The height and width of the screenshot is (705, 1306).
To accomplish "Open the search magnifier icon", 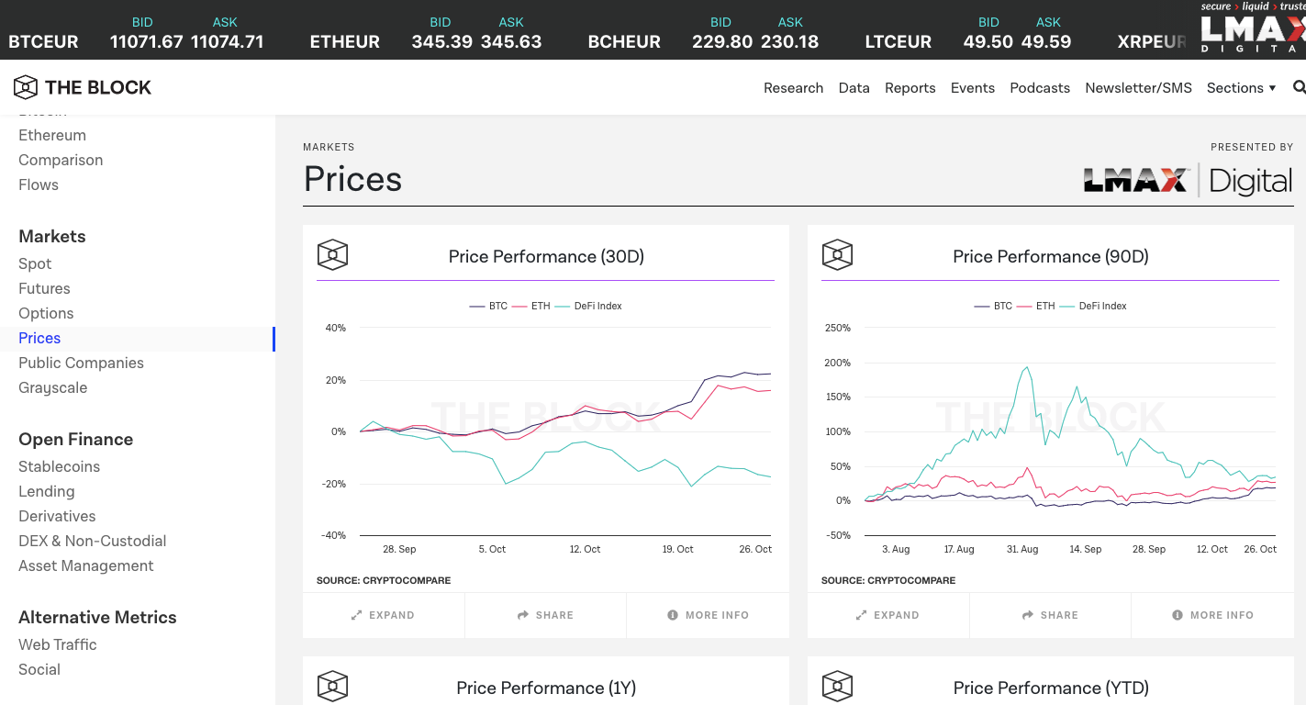I will (x=1299, y=87).
